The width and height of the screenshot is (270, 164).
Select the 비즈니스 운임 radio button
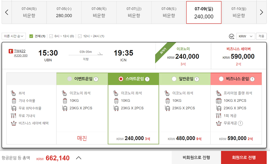(221, 79)
